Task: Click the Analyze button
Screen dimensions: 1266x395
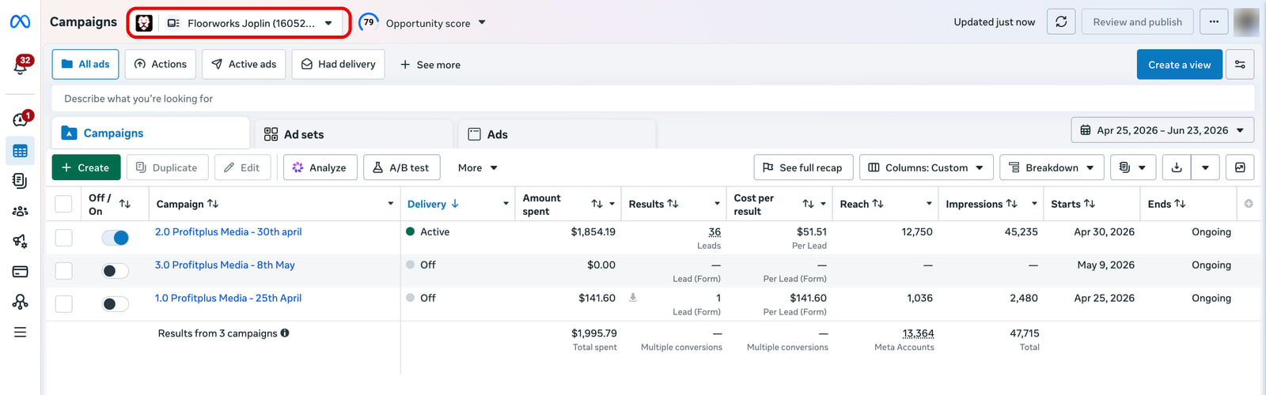Action: pos(320,167)
